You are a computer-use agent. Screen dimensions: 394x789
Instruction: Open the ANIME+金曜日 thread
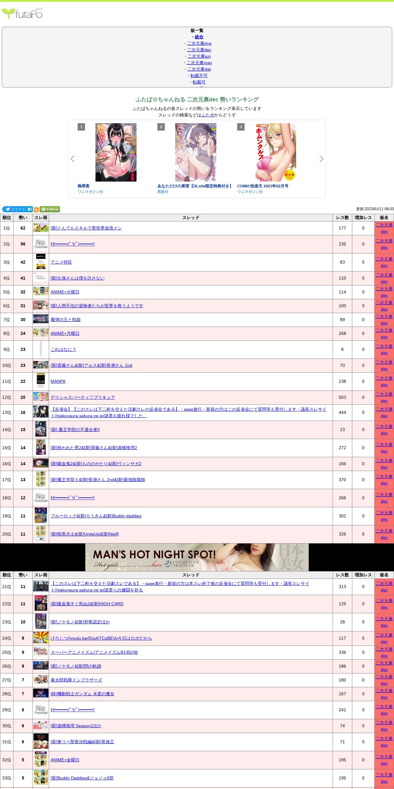[65, 760]
